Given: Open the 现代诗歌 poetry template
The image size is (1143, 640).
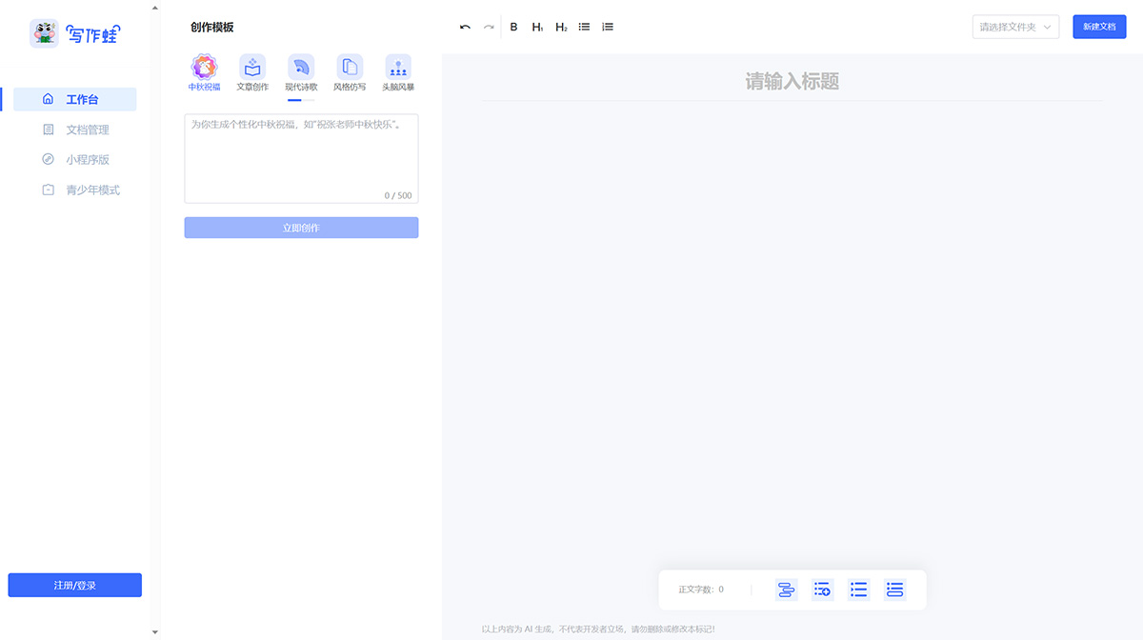Looking at the screenshot, I should tap(301, 69).
